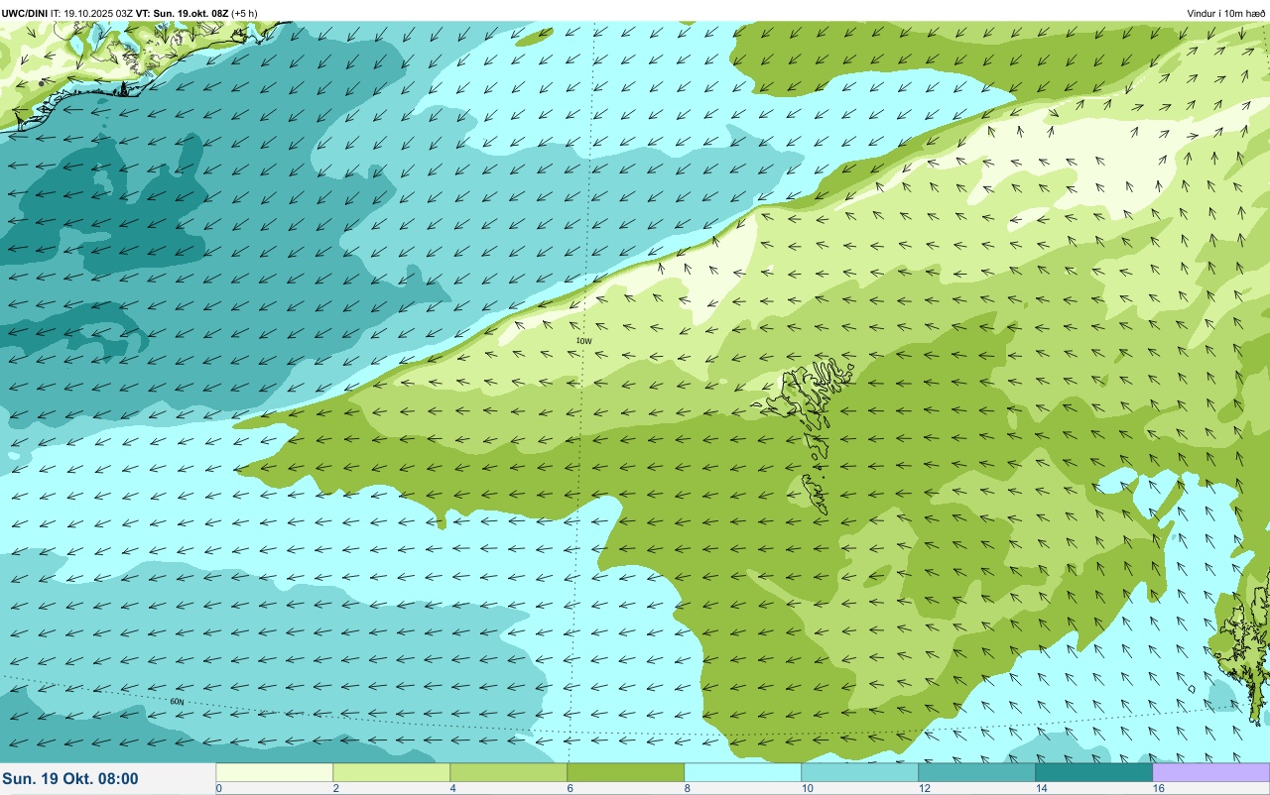Click the '10W' longitude label on map
This screenshot has width=1270, height=795.
pos(584,341)
